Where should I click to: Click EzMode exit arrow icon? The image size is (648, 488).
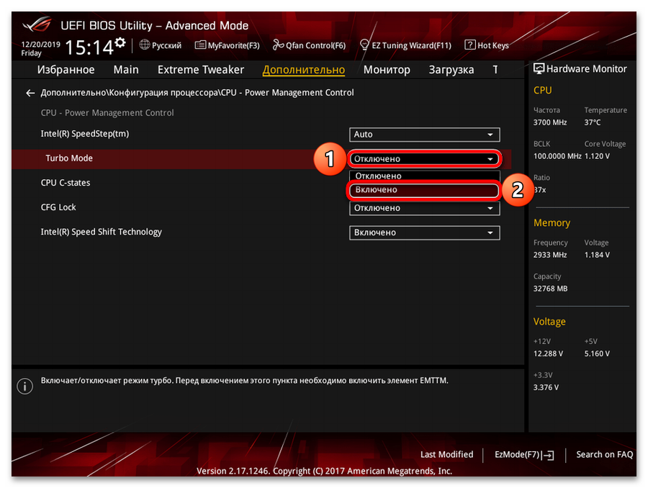pyautogui.click(x=548, y=456)
